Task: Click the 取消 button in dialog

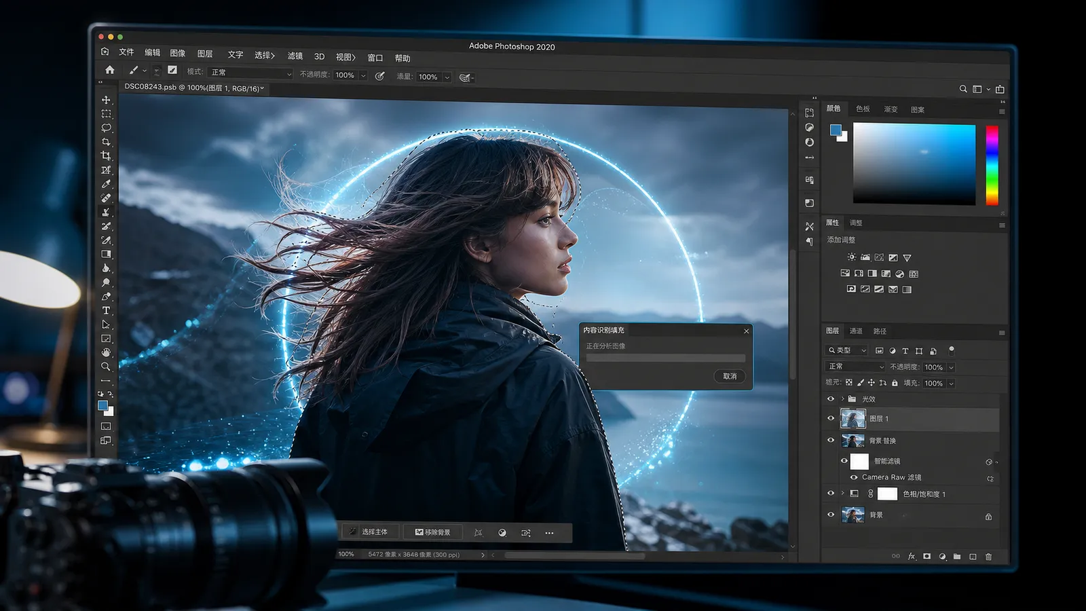Action: tap(730, 376)
